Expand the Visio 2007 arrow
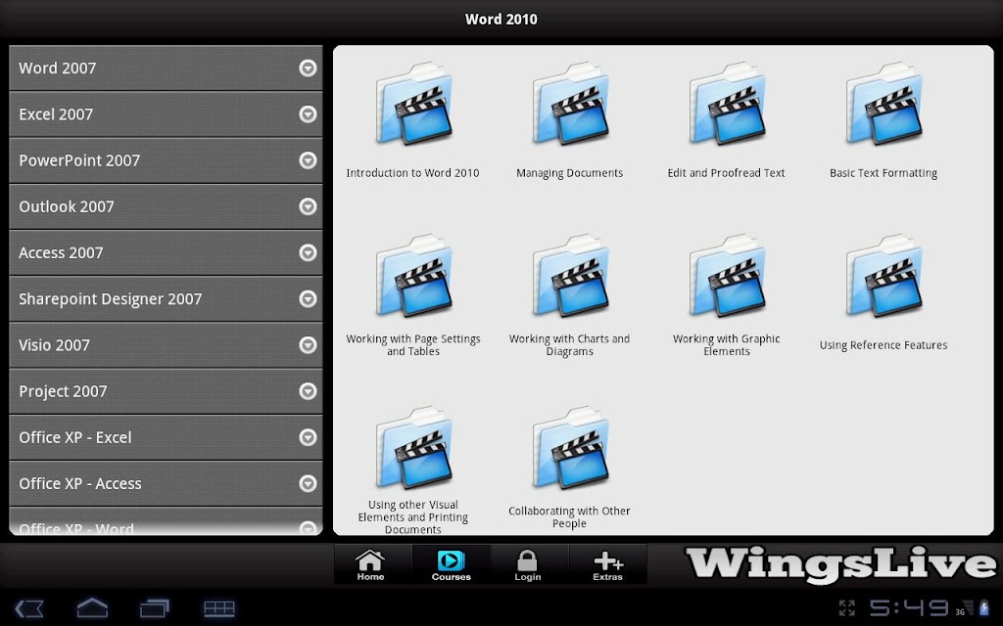Viewport: 1003px width, 626px height. point(309,345)
